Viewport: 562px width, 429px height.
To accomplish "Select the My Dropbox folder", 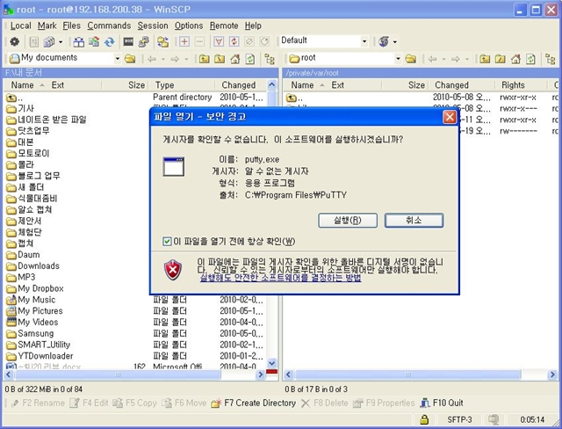I will point(35,288).
